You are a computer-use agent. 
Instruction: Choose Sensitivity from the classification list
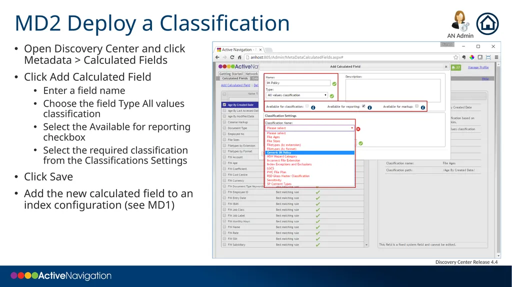pyautogui.click(x=274, y=180)
